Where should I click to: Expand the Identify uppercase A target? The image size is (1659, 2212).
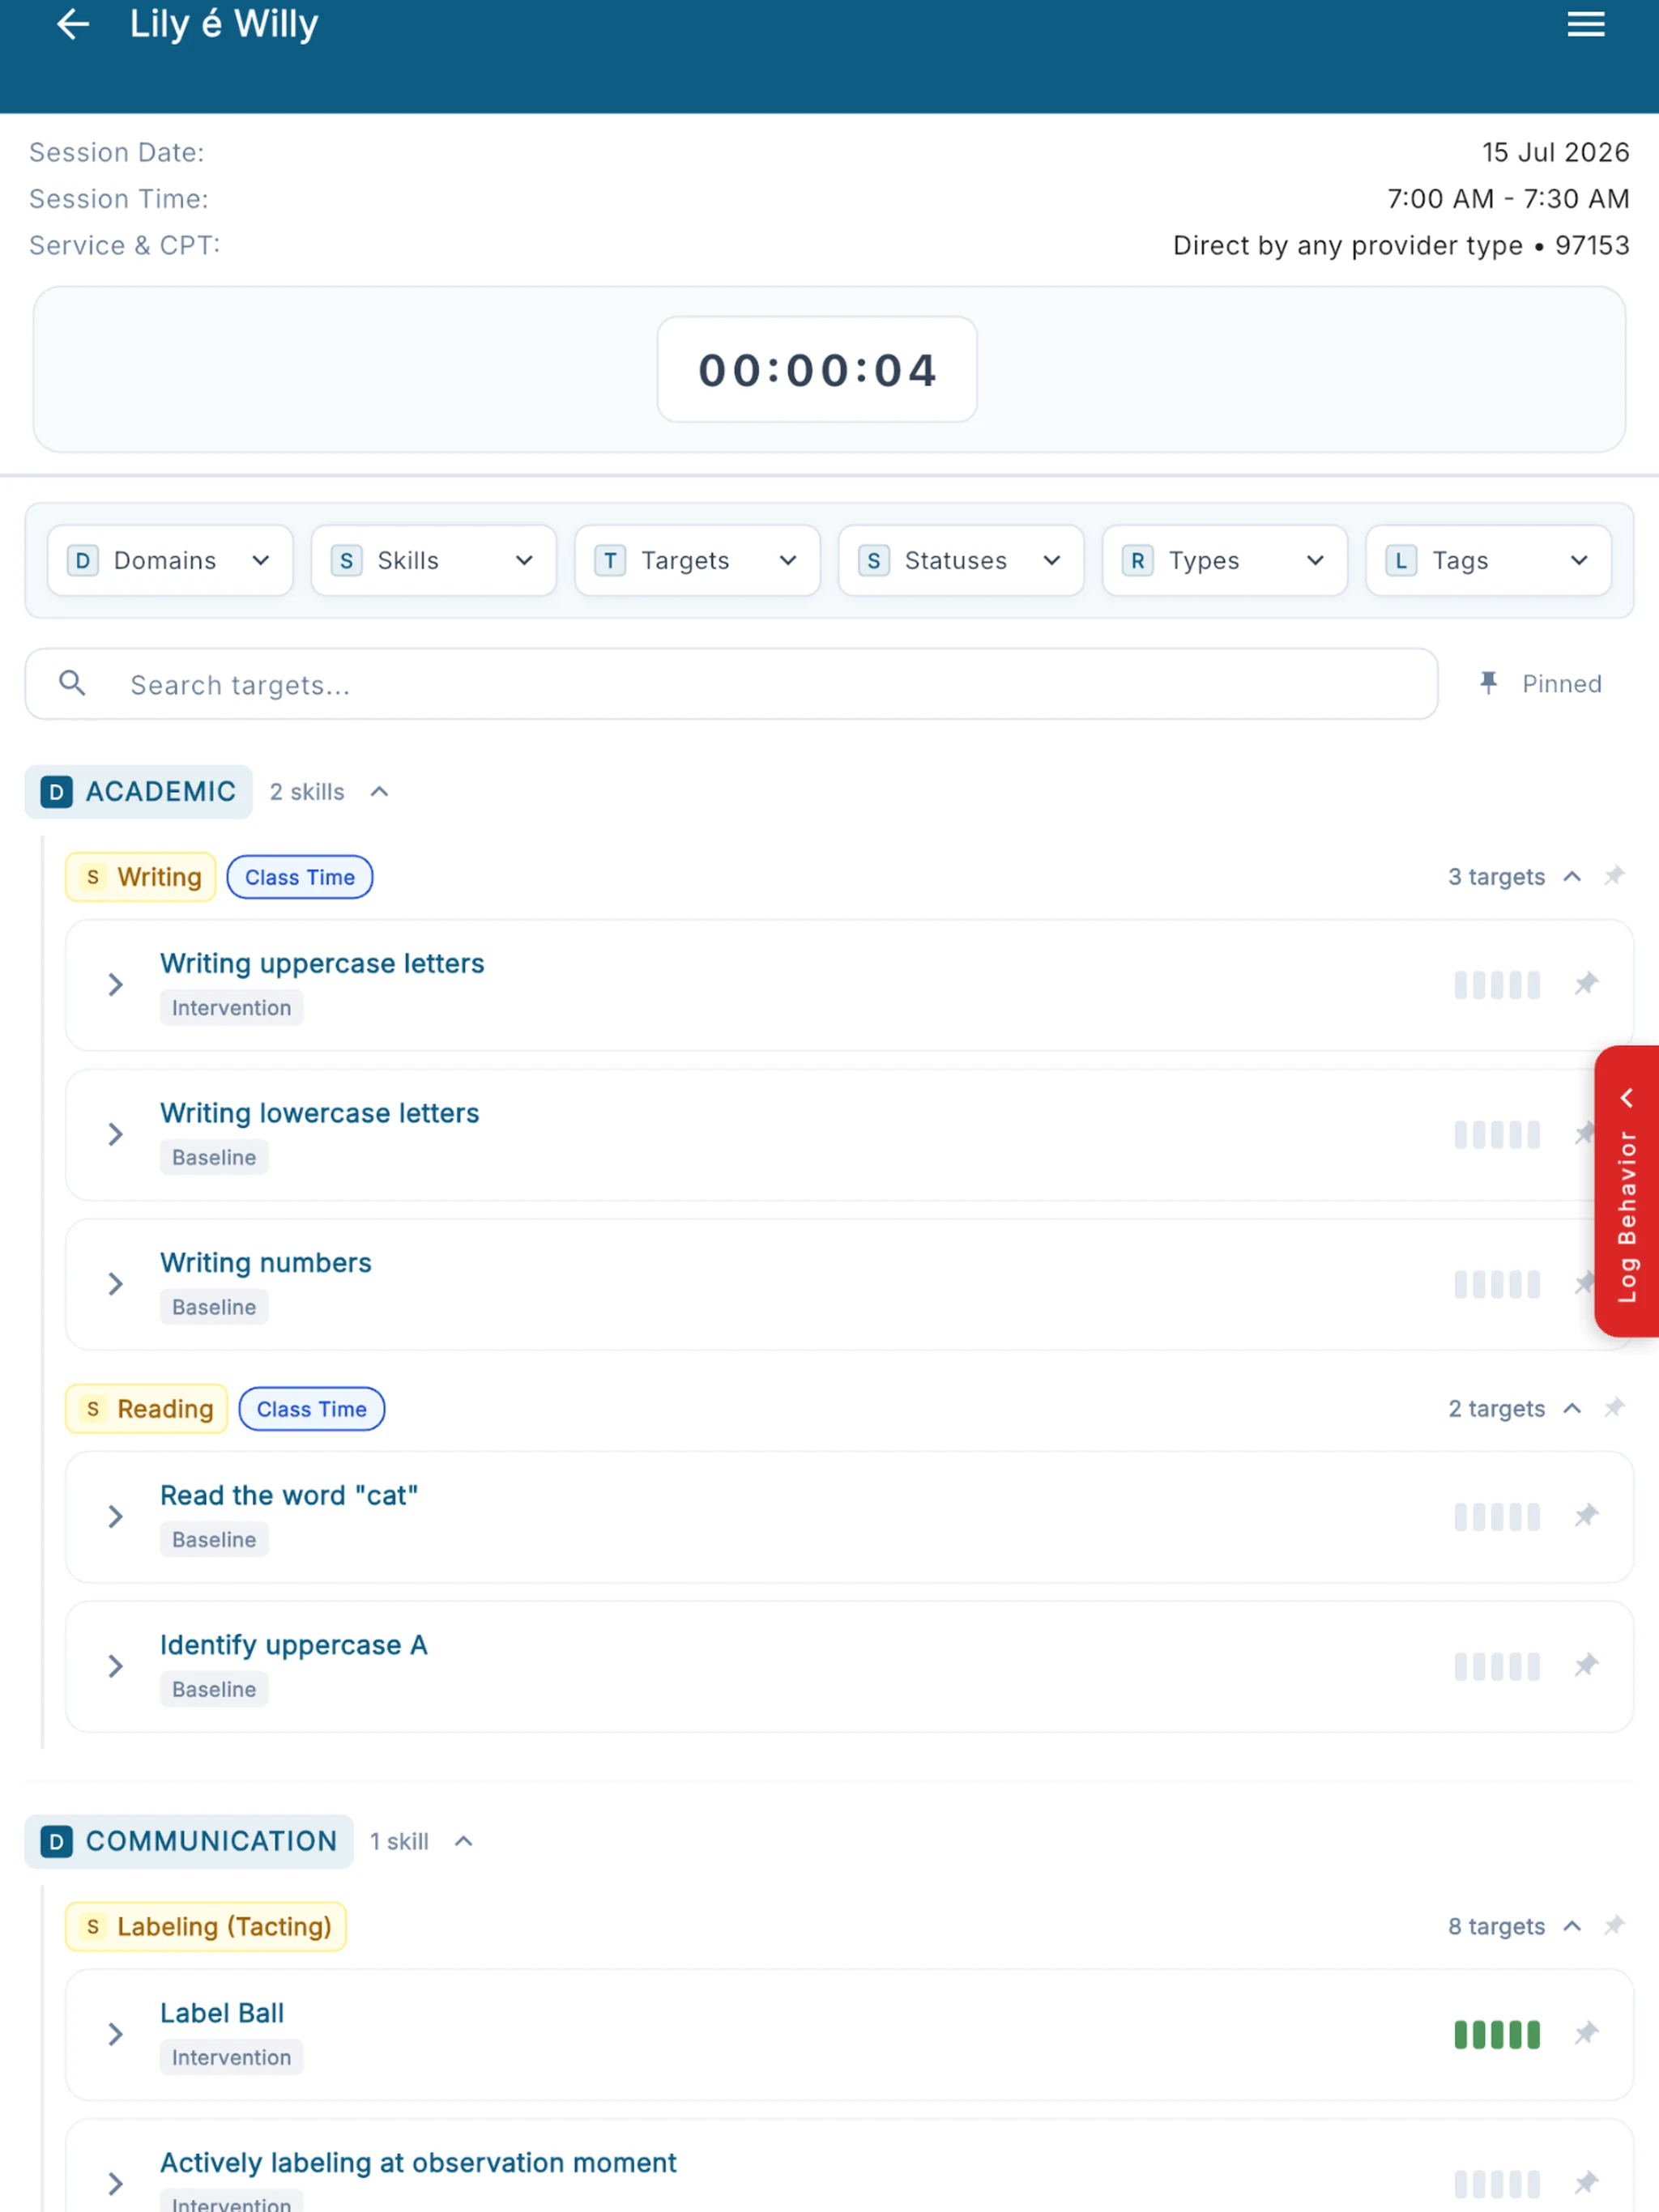coord(115,1666)
